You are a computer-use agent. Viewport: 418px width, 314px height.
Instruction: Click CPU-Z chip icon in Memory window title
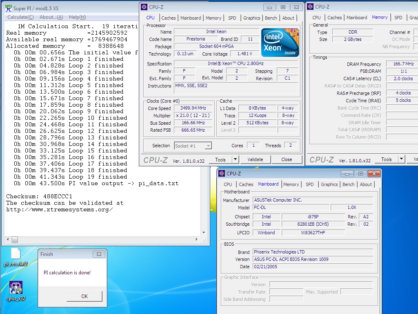(x=310, y=7)
